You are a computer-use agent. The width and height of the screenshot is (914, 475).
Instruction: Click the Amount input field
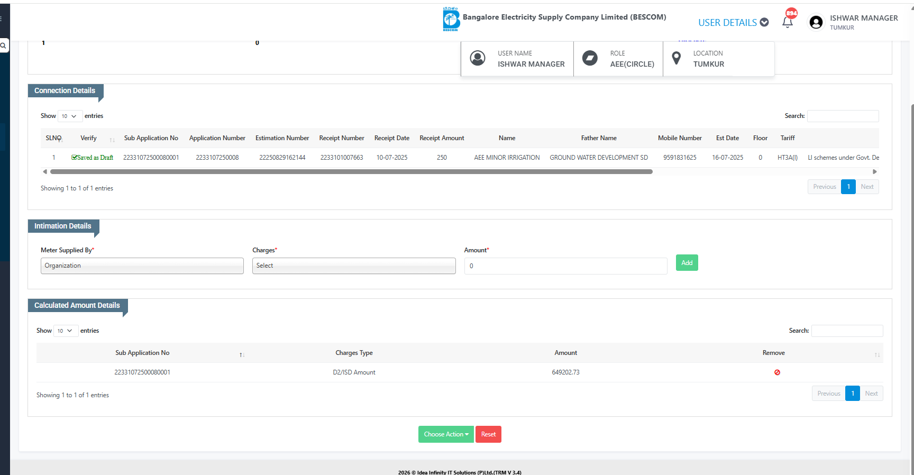[x=565, y=266]
